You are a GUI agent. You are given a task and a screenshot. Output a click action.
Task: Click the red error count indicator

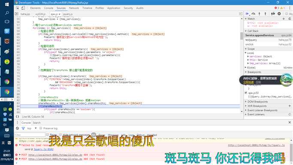point(277,8)
